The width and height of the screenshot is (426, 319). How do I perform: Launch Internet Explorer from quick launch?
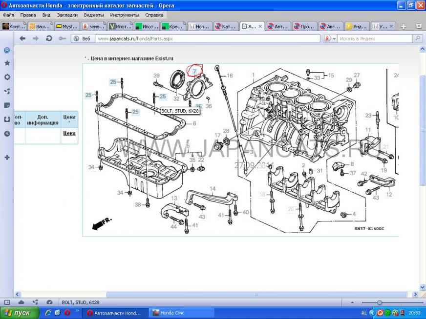coord(48,313)
